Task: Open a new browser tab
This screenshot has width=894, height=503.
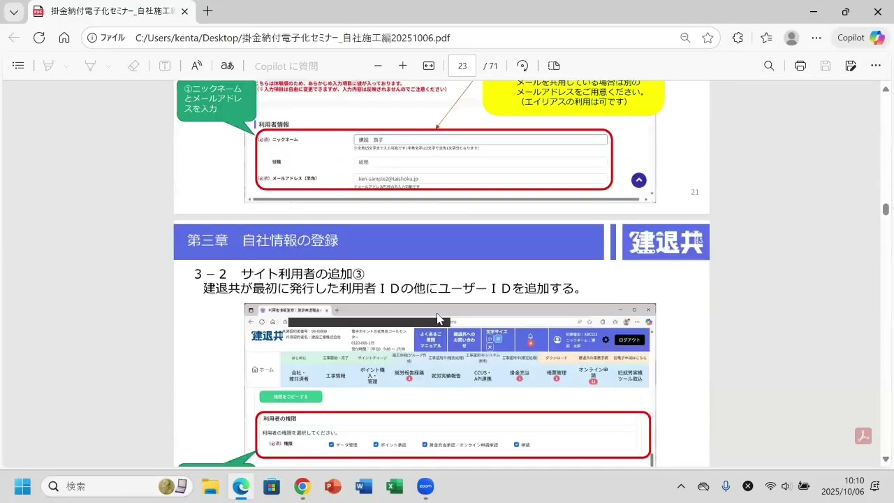Action: [x=208, y=11]
